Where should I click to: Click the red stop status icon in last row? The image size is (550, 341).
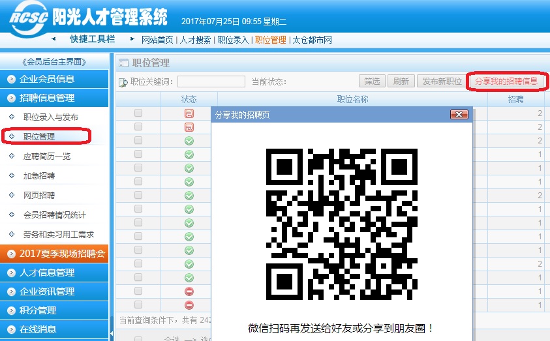point(189,304)
